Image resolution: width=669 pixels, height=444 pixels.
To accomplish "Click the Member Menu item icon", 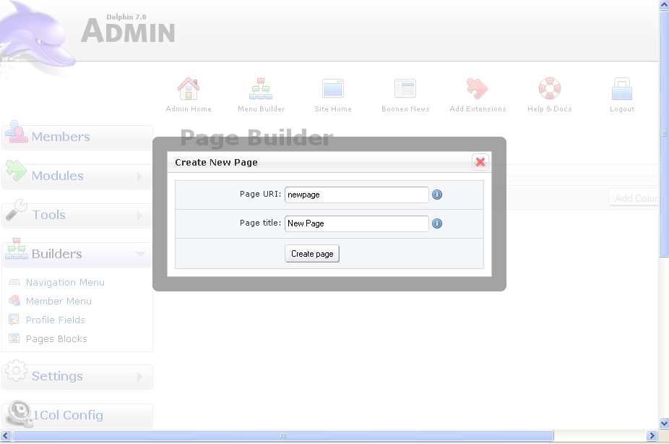I will [14, 301].
